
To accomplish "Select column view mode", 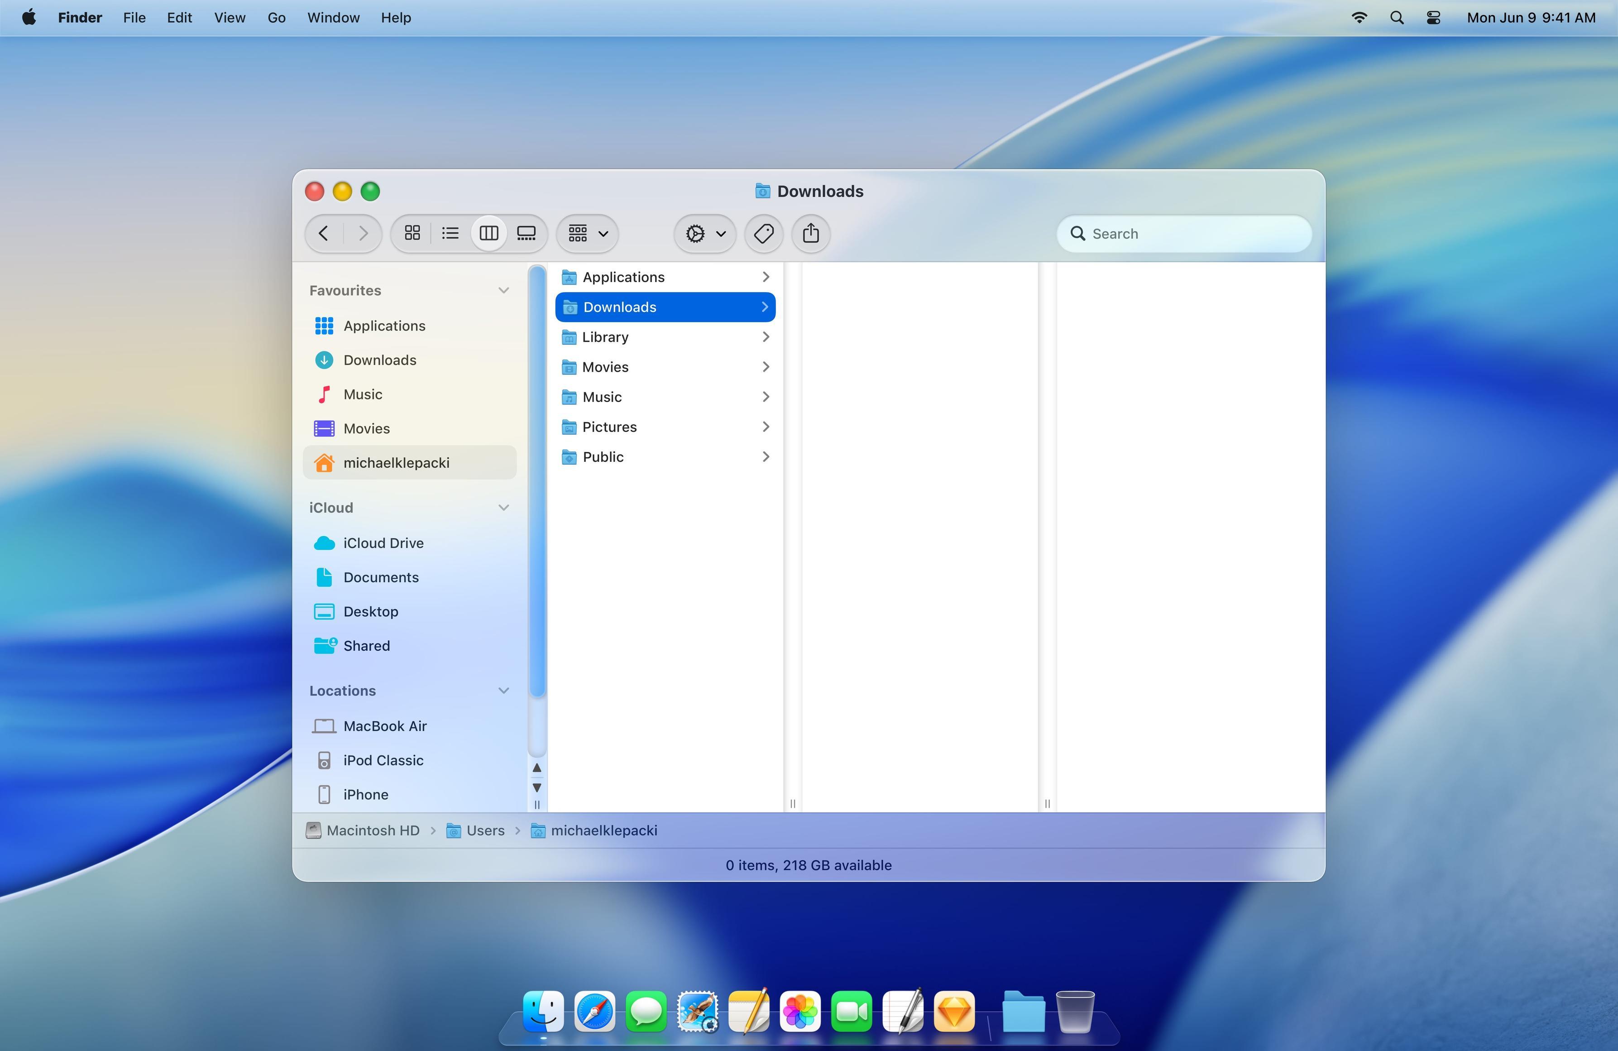I will tap(489, 233).
